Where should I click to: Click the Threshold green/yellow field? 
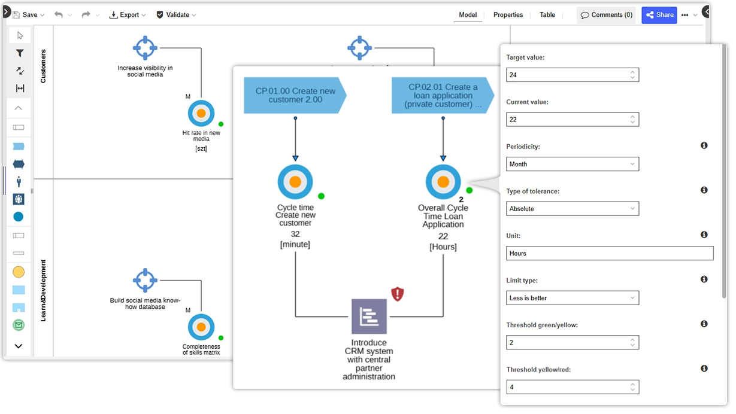click(573, 343)
